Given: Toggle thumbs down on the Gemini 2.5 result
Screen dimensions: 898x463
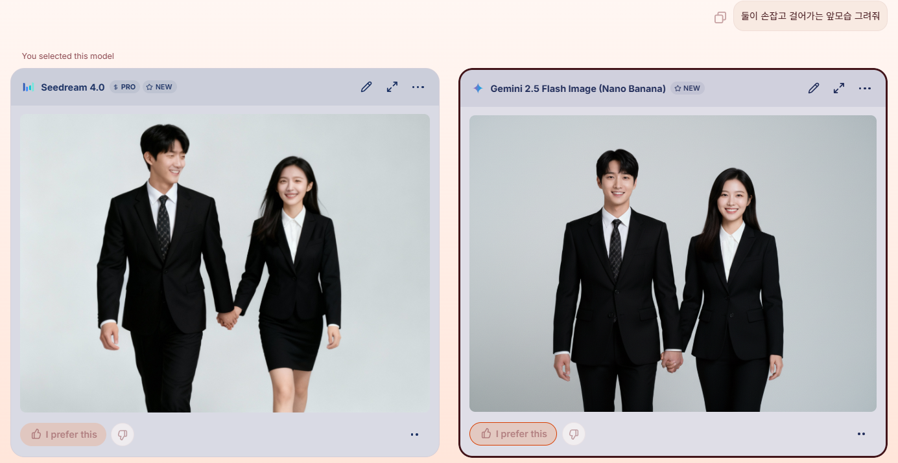Looking at the screenshot, I should [573, 434].
